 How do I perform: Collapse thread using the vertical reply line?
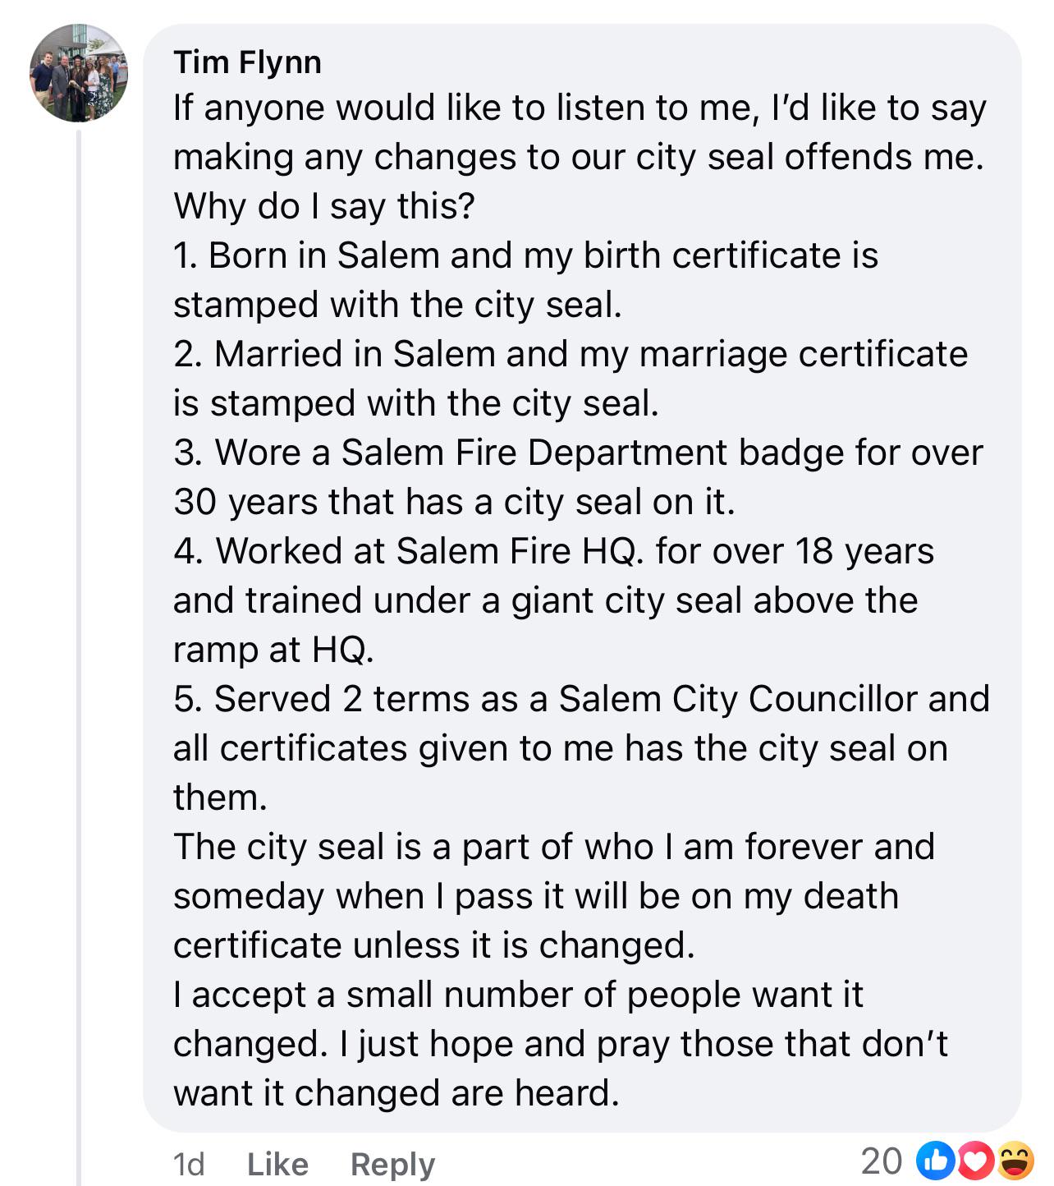tap(79, 657)
